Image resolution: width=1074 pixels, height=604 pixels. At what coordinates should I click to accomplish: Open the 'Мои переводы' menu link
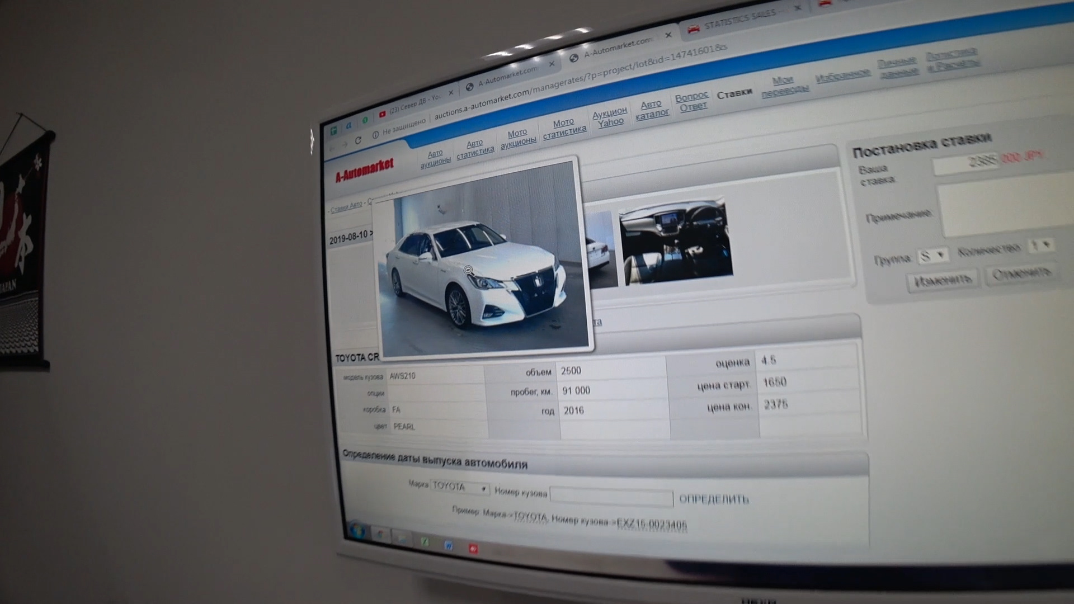784,86
